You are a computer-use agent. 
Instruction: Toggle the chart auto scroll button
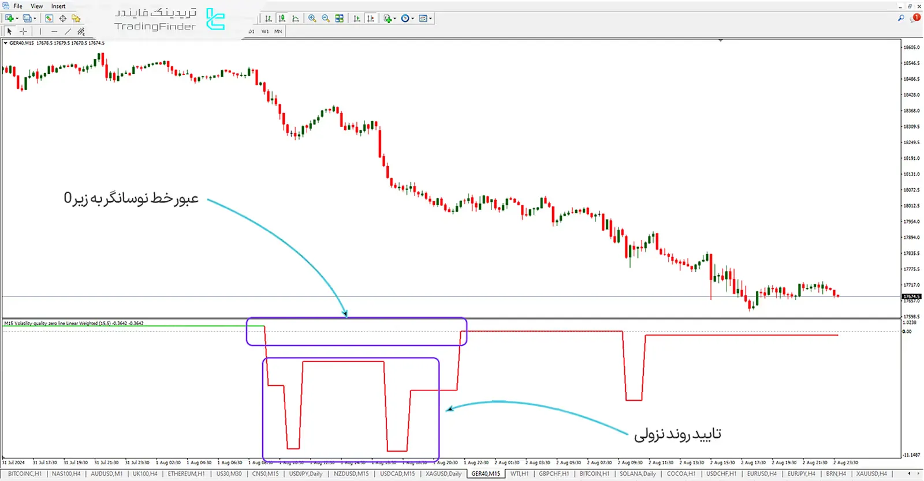(357, 18)
